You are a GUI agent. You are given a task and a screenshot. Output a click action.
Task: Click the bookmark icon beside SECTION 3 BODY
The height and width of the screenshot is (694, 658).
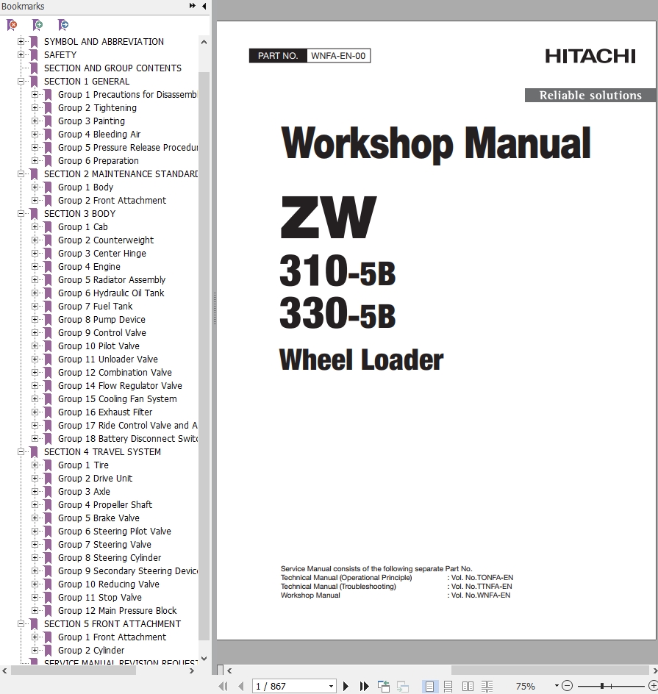34,214
